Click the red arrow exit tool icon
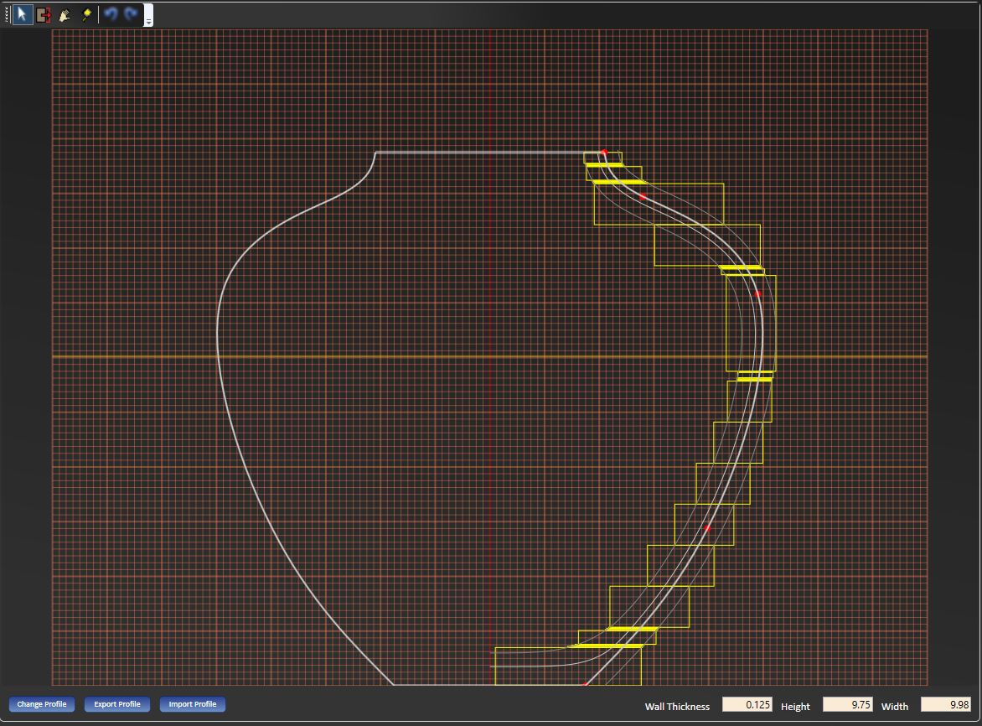 (x=44, y=14)
